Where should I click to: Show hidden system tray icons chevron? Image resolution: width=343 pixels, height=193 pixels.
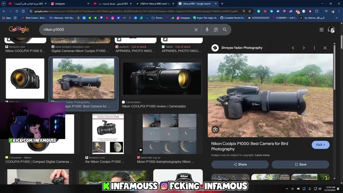pos(287,189)
